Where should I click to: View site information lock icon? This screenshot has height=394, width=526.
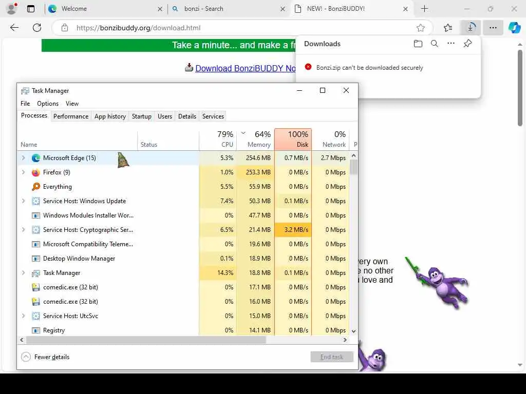pos(65,28)
